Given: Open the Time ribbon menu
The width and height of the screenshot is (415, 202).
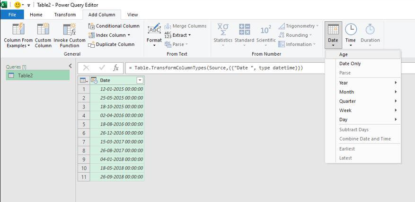Looking at the screenshot, I should (x=351, y=35).
